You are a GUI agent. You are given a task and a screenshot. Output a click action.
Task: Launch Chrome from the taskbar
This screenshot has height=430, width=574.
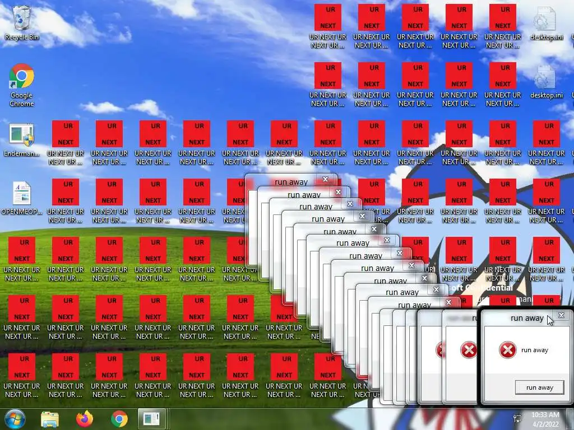point(119,419)
